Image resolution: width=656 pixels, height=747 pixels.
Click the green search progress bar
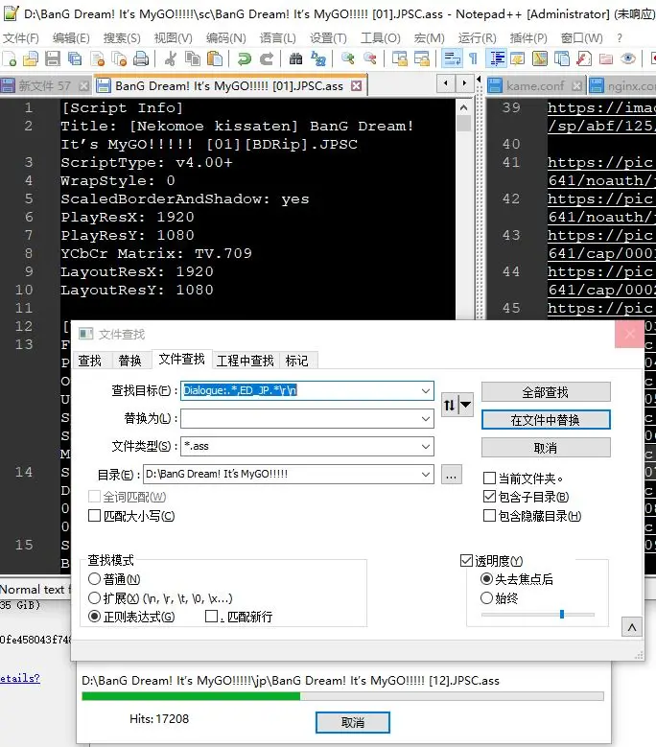pyautogui.click(x=191, y=696)
